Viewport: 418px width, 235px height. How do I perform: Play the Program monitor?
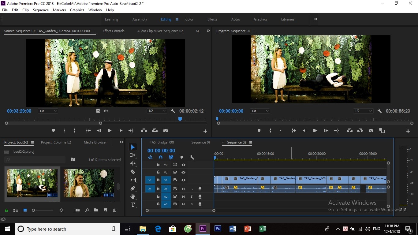(315, 131)
